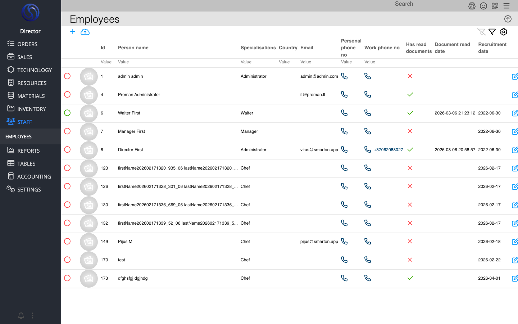This screenshot has width=518, height=324.
Task: Open the hamburger menu at top right
Action: tap(506, 6)
